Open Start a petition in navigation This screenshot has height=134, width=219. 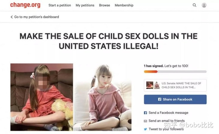[60, 5]
